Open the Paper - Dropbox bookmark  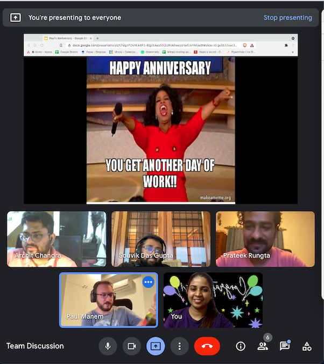[x=94, y=52]
